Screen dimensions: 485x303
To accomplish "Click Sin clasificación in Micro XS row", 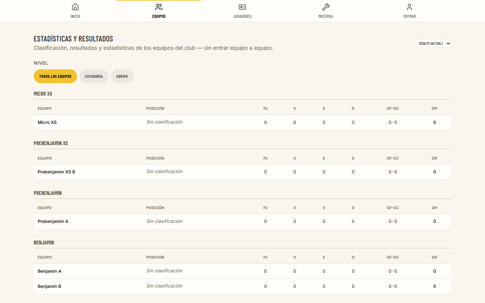I will pos(164,122).
